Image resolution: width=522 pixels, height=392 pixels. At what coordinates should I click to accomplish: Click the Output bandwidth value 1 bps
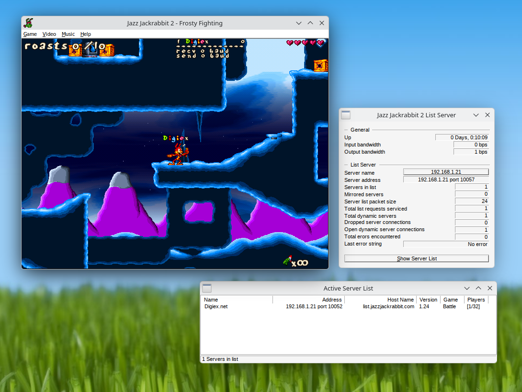coord(471,152)
